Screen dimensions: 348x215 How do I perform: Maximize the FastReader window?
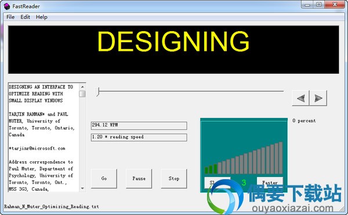(x=318, y=5)
